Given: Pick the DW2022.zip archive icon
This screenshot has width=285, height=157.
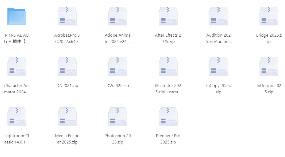Looking at the screenshot, I should pyautogui.click(x=118, y=66).
